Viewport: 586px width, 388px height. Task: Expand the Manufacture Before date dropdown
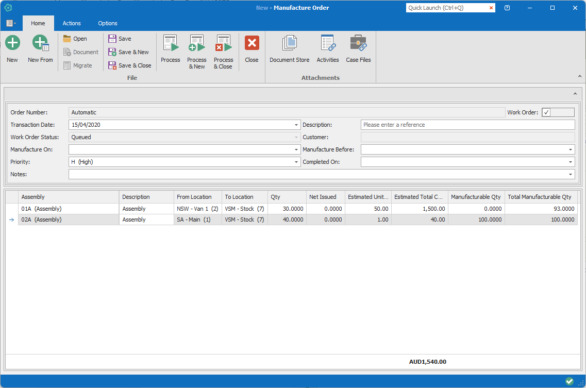[571, 149]
